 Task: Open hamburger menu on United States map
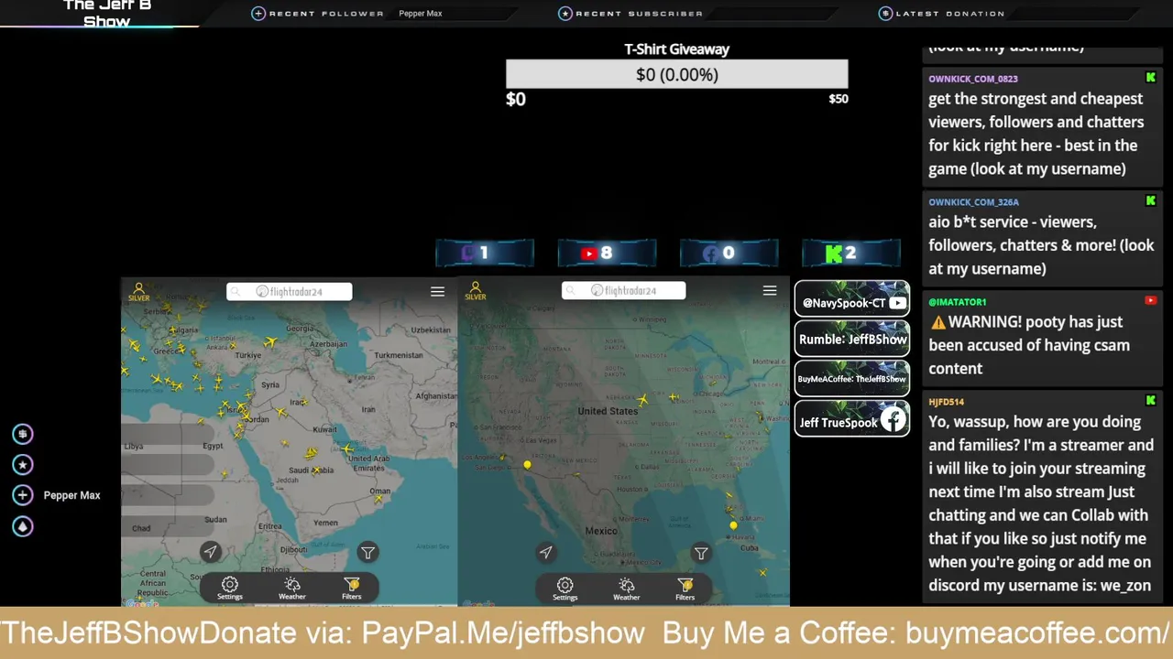point(770,290)
